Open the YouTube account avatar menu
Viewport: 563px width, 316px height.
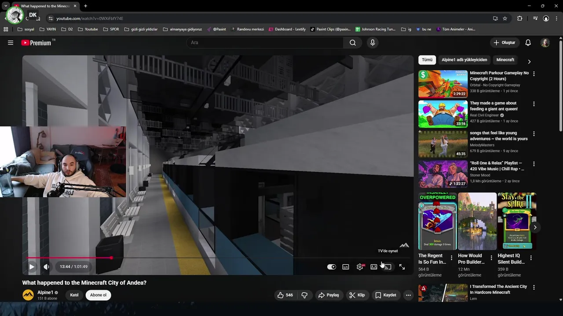pyautogui.click(x=545, y=43)
